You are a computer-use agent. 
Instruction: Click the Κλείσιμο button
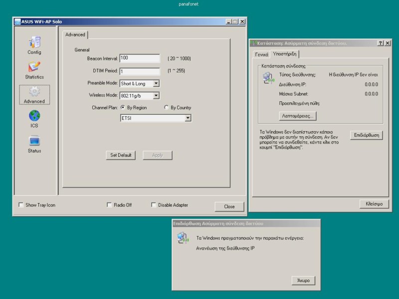click(374, 204)
